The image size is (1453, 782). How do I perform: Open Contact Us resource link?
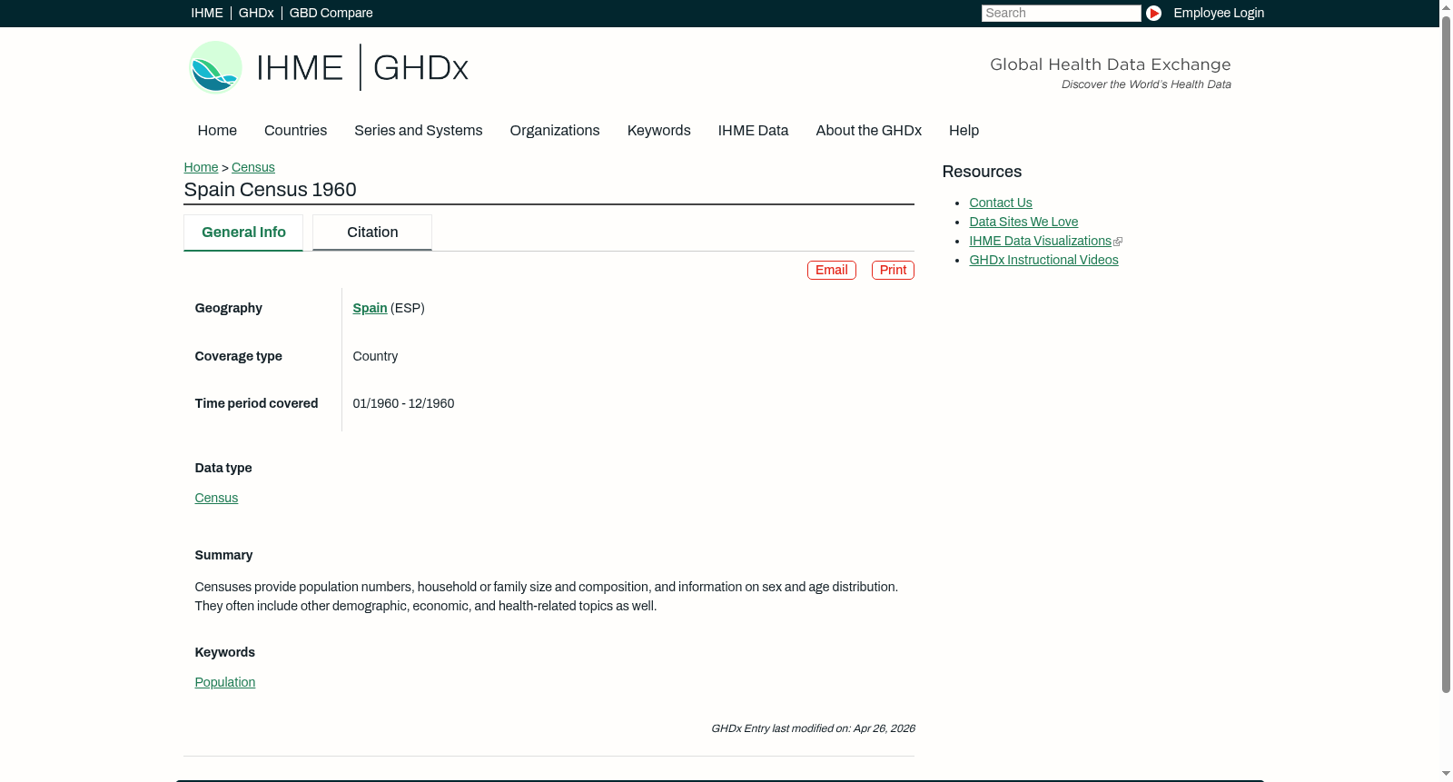(1000, 203)
